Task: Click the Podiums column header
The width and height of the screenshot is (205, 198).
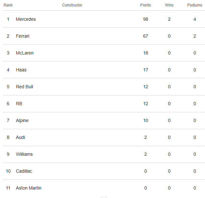Action: pyautogui.click(x=195, y=5)
